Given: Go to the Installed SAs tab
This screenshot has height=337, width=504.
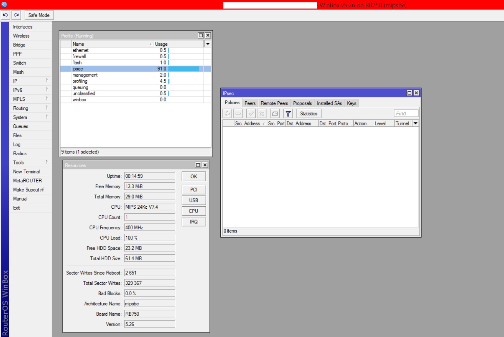Looking at the screenshot, I should click(329, 103).
